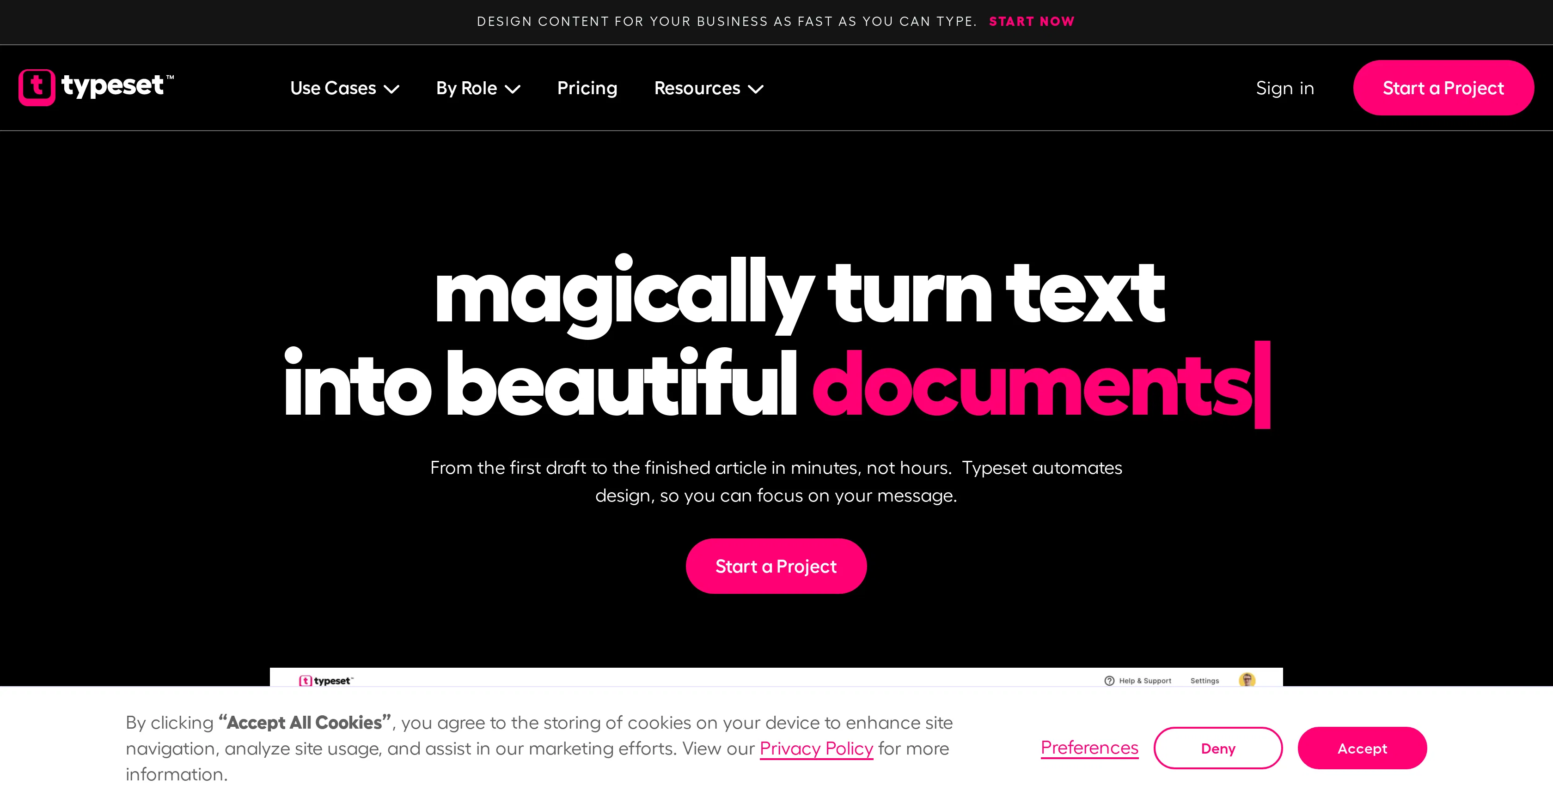Open Help & Support via the question mark icon
The image size is (1553, 809).
[1109, 681]
